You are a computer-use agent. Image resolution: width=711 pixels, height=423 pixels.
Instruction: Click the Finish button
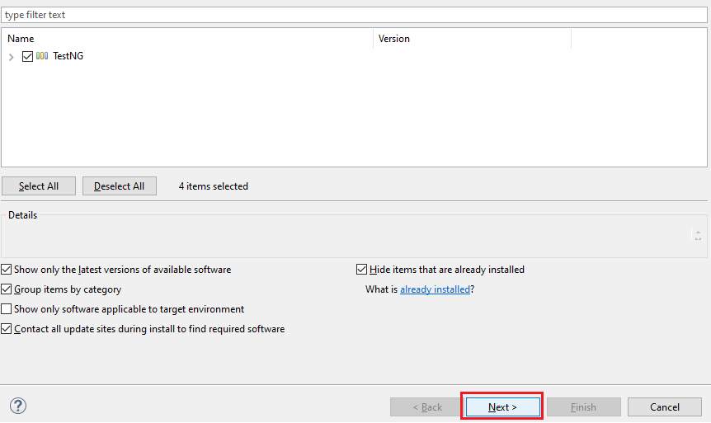point(583,407)
